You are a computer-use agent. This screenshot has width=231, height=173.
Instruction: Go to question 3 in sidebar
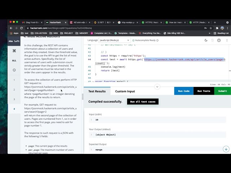pos(14,99)
